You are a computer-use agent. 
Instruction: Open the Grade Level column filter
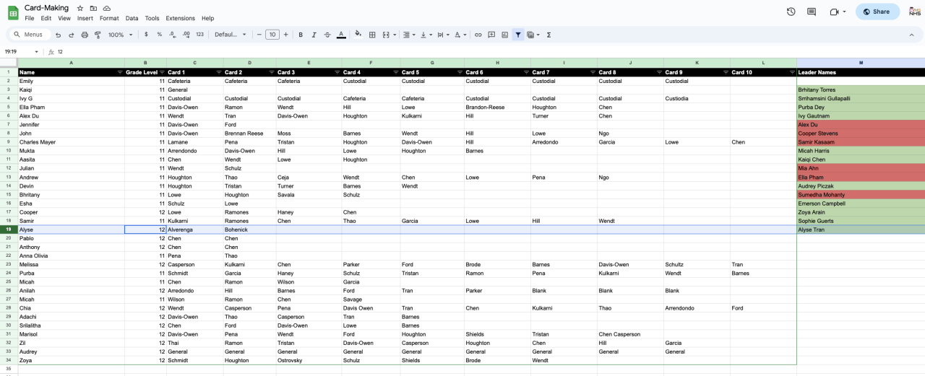pos(162,72)
